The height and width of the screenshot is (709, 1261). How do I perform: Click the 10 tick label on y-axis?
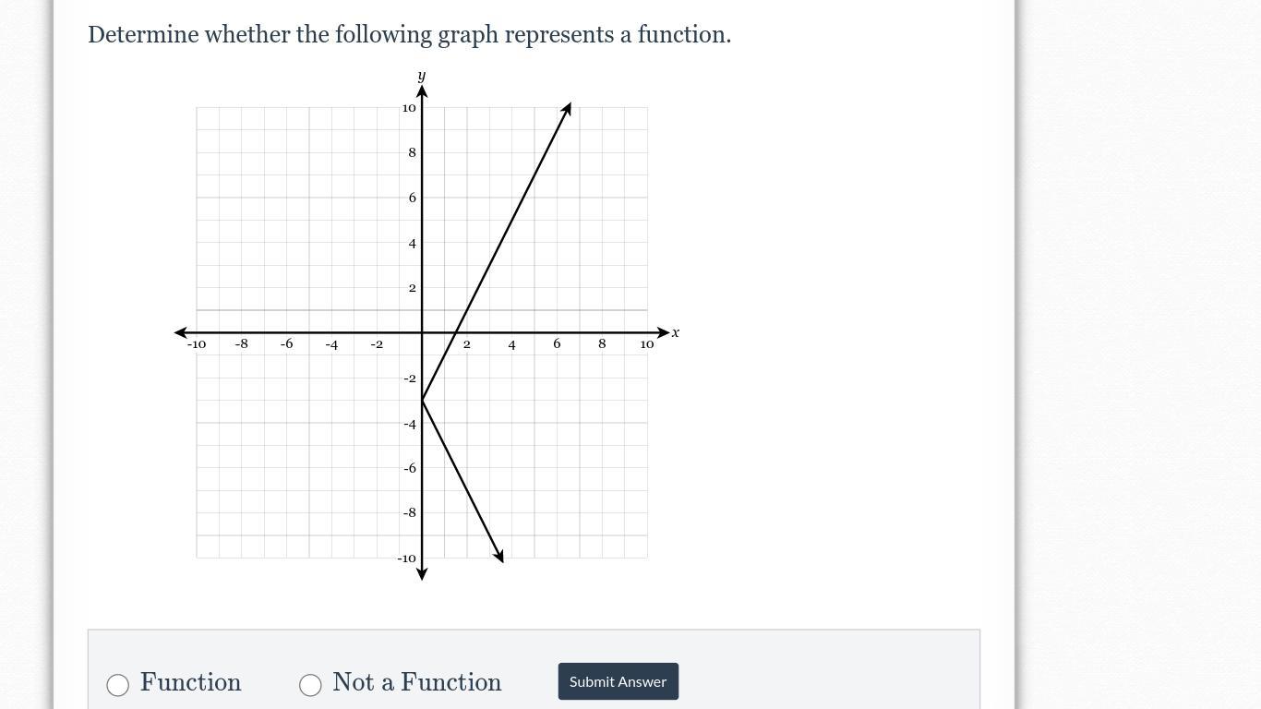click(x=409, y=108)
